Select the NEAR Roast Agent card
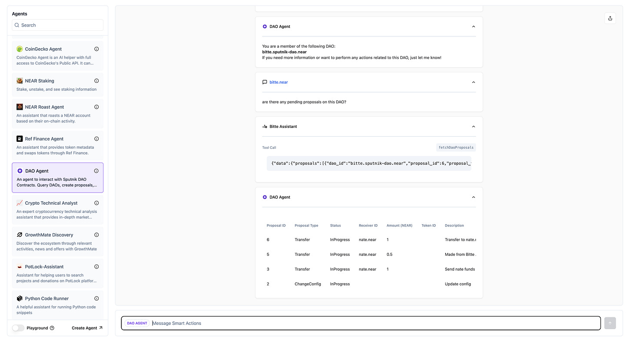633x353 pixels. click(57, 114)
